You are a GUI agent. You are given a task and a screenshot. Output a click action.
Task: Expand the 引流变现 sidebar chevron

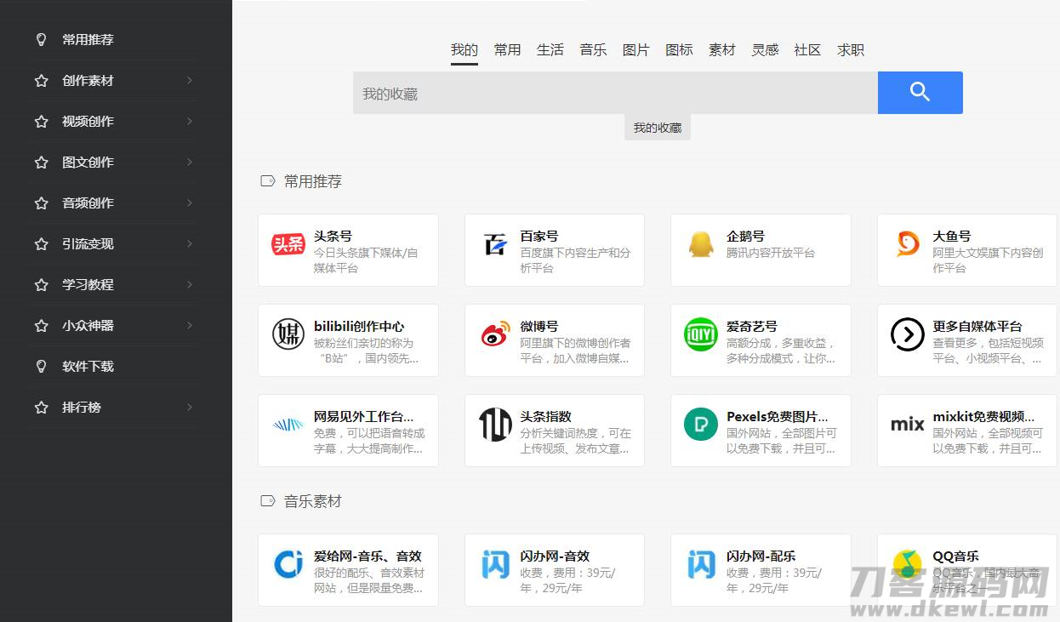coord(190,243)
